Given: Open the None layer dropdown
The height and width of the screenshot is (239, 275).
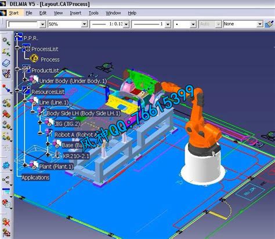Looking at the screenshot, I should pyautogui.click(x=260, y=24).
